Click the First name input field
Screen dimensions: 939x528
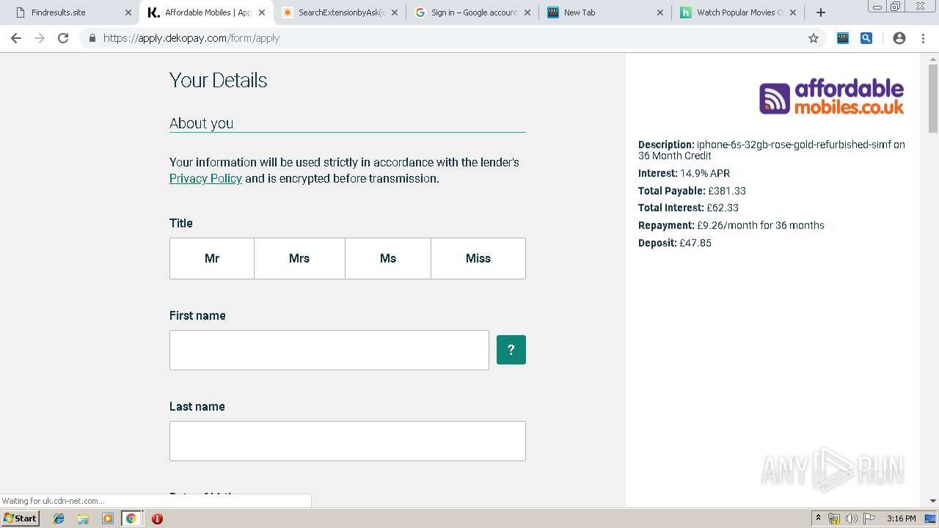tap(329, 350)
